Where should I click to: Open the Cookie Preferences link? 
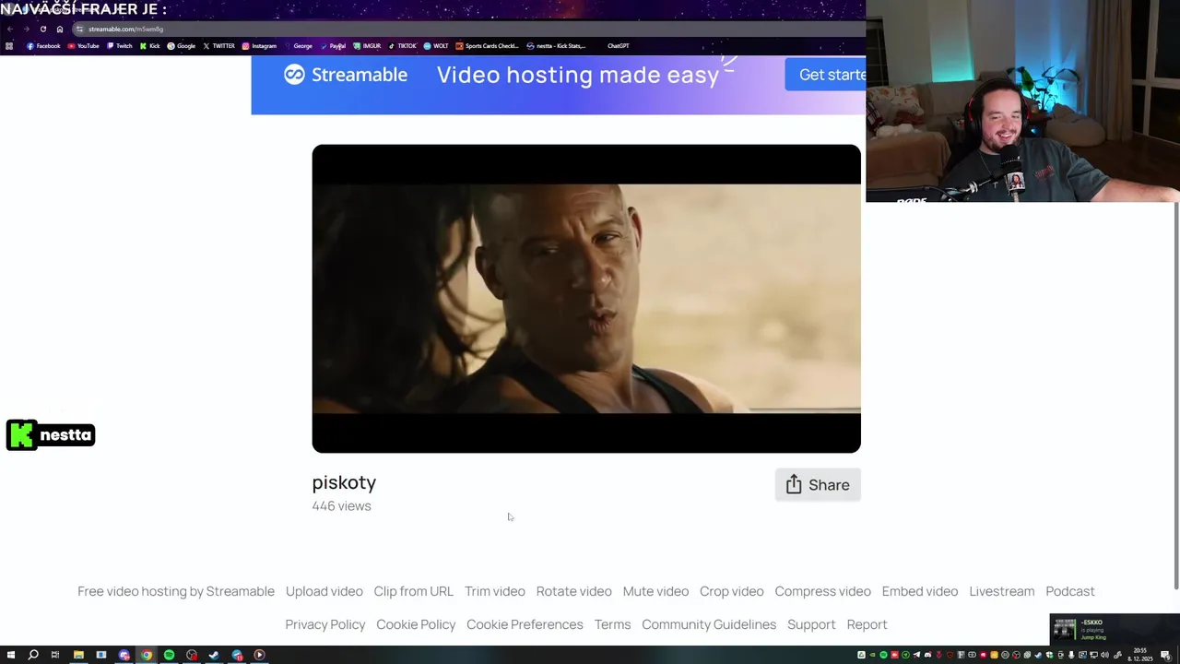pos(525,624)
